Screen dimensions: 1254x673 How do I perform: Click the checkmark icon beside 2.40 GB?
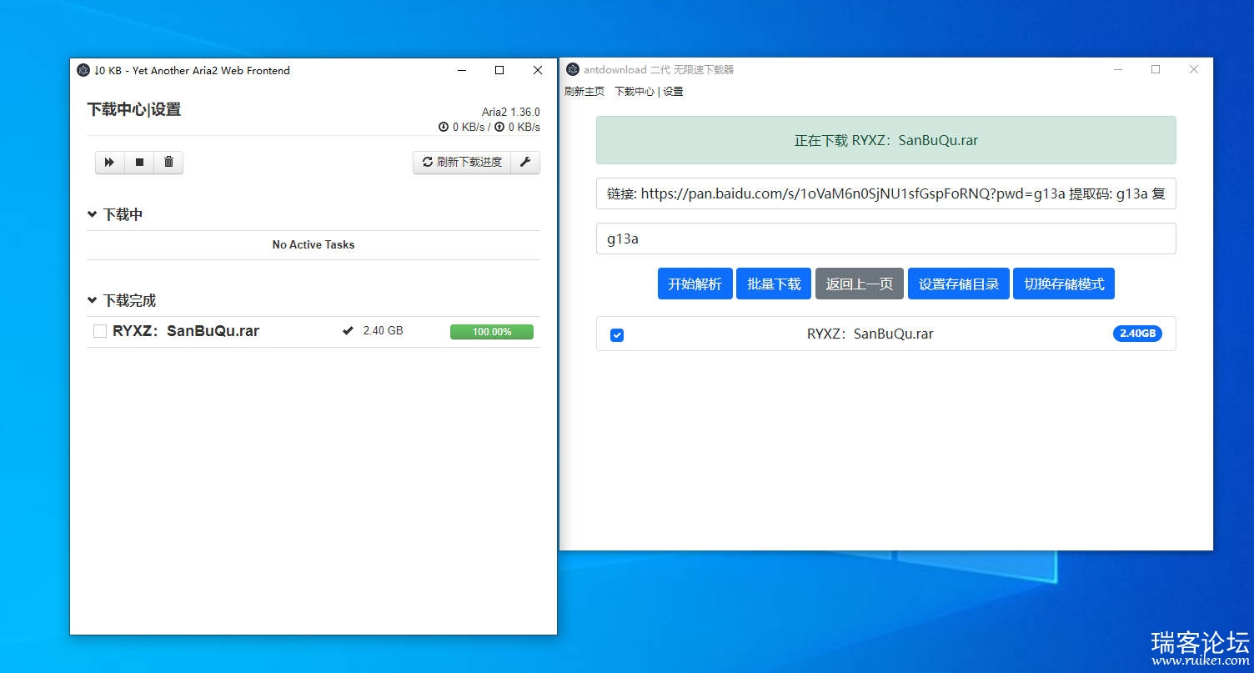(x=348, y=331)
